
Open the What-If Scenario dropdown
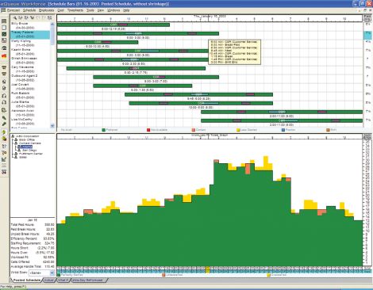pyautogui.click(x=52, y=273)
